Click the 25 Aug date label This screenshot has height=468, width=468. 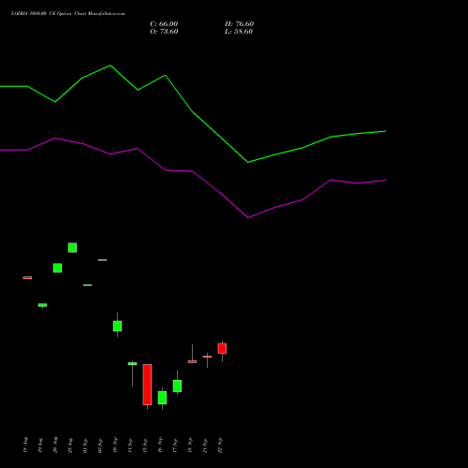(x=70, y=446)
